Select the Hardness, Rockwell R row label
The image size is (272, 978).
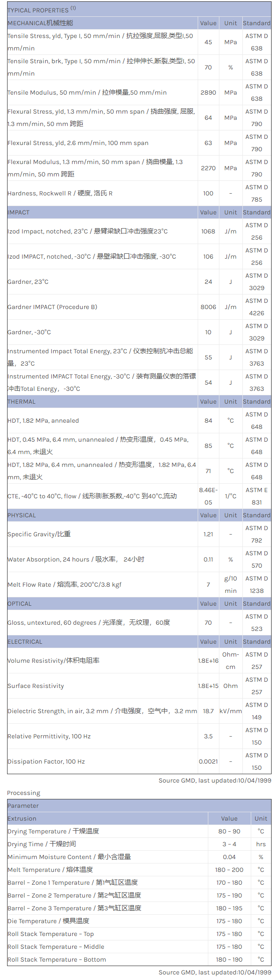tap(60, 193)
